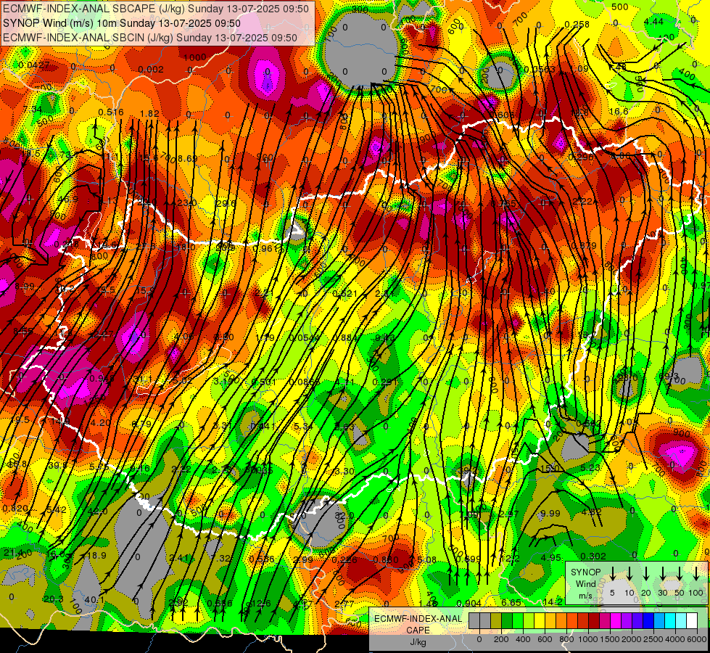The image size is (710, 653).
Task: Click the 0.961 value on the map
Action: (265, 248)
